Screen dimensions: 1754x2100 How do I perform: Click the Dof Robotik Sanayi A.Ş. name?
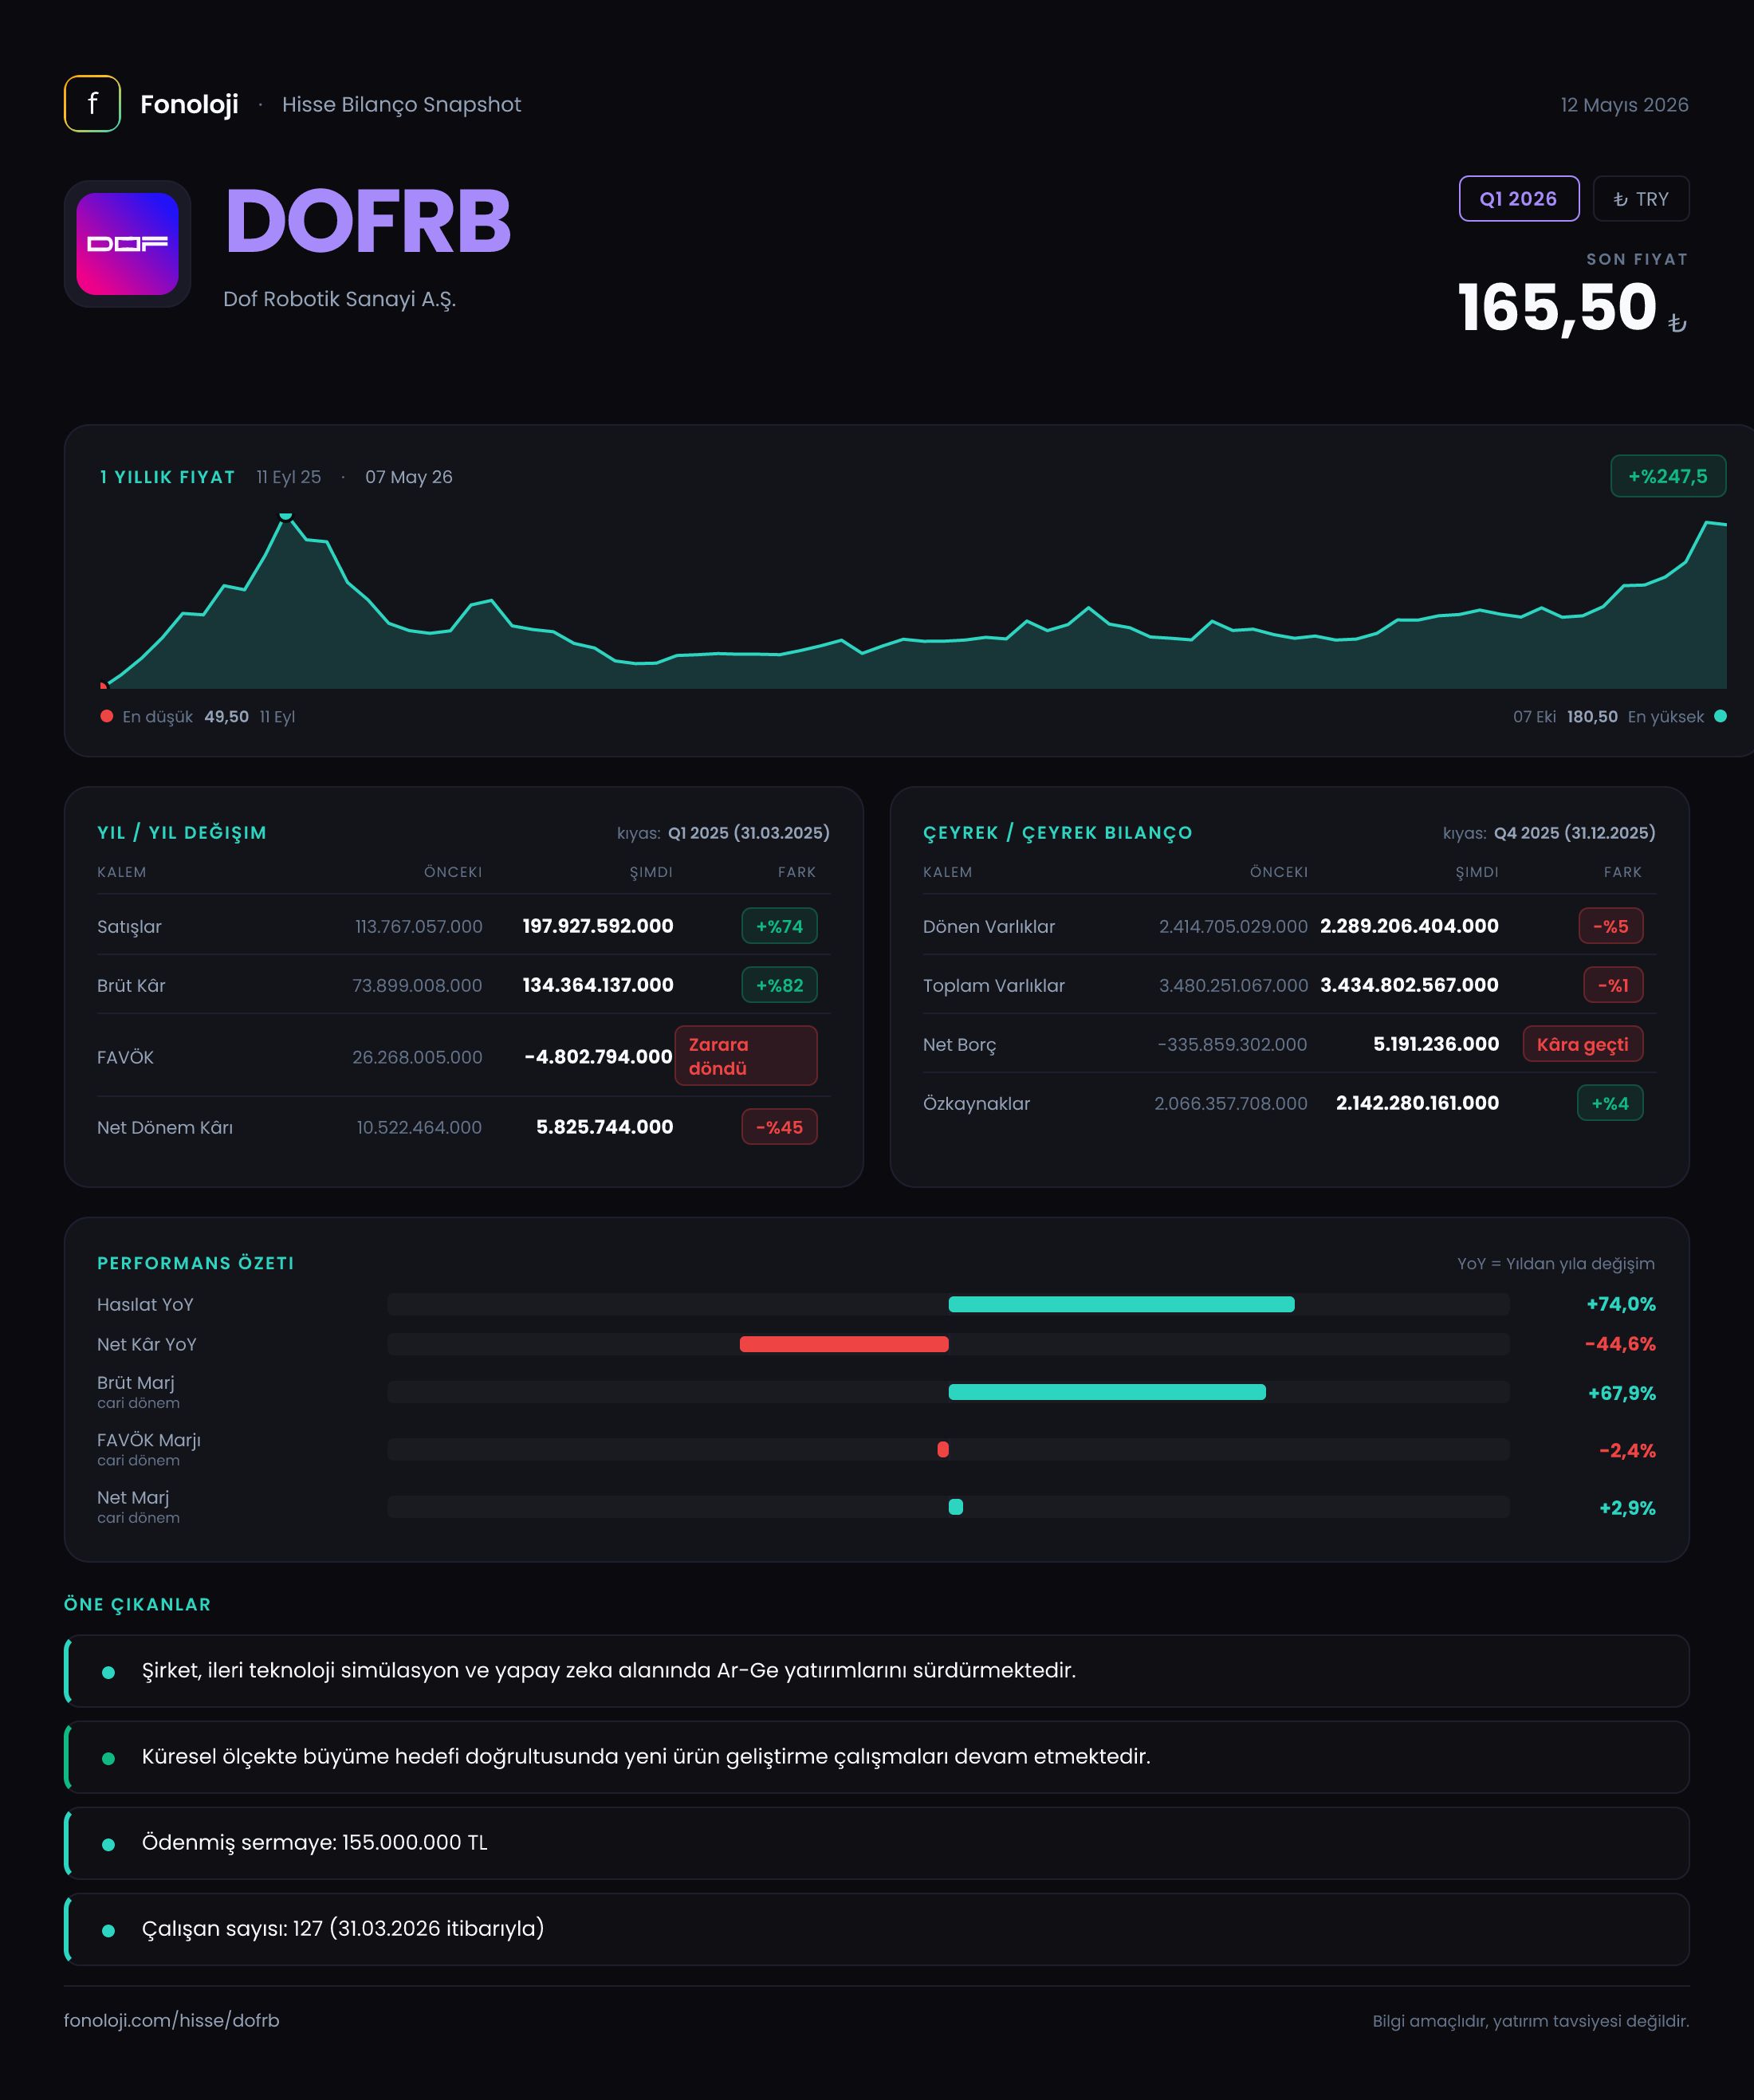tap(339, 299)
